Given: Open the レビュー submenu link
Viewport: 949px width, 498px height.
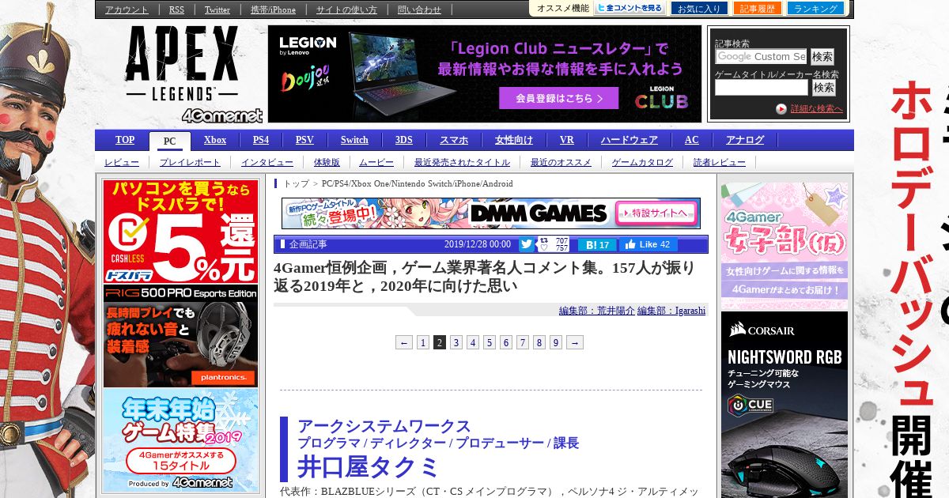Looking at the screenshot, I should coord(122,162).
